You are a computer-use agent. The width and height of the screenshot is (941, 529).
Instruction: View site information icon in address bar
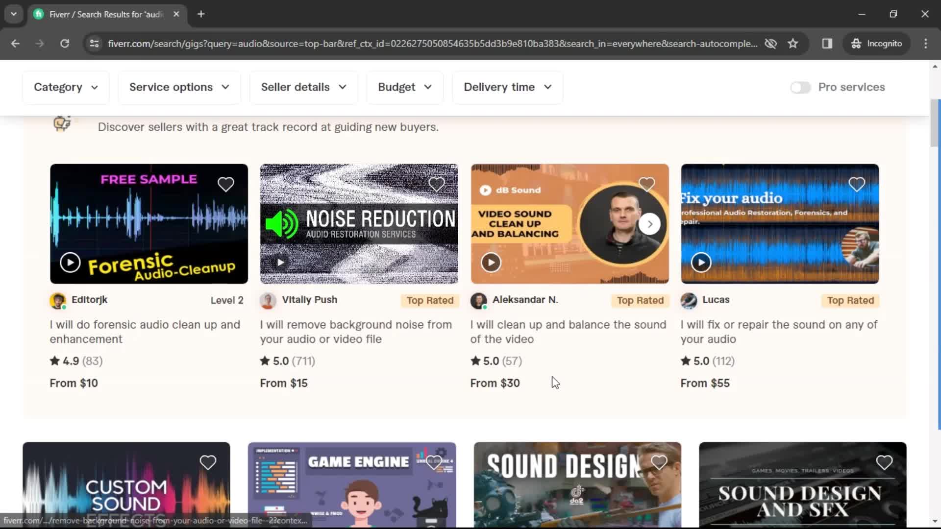pyautogui.click(x=94, y=44)
